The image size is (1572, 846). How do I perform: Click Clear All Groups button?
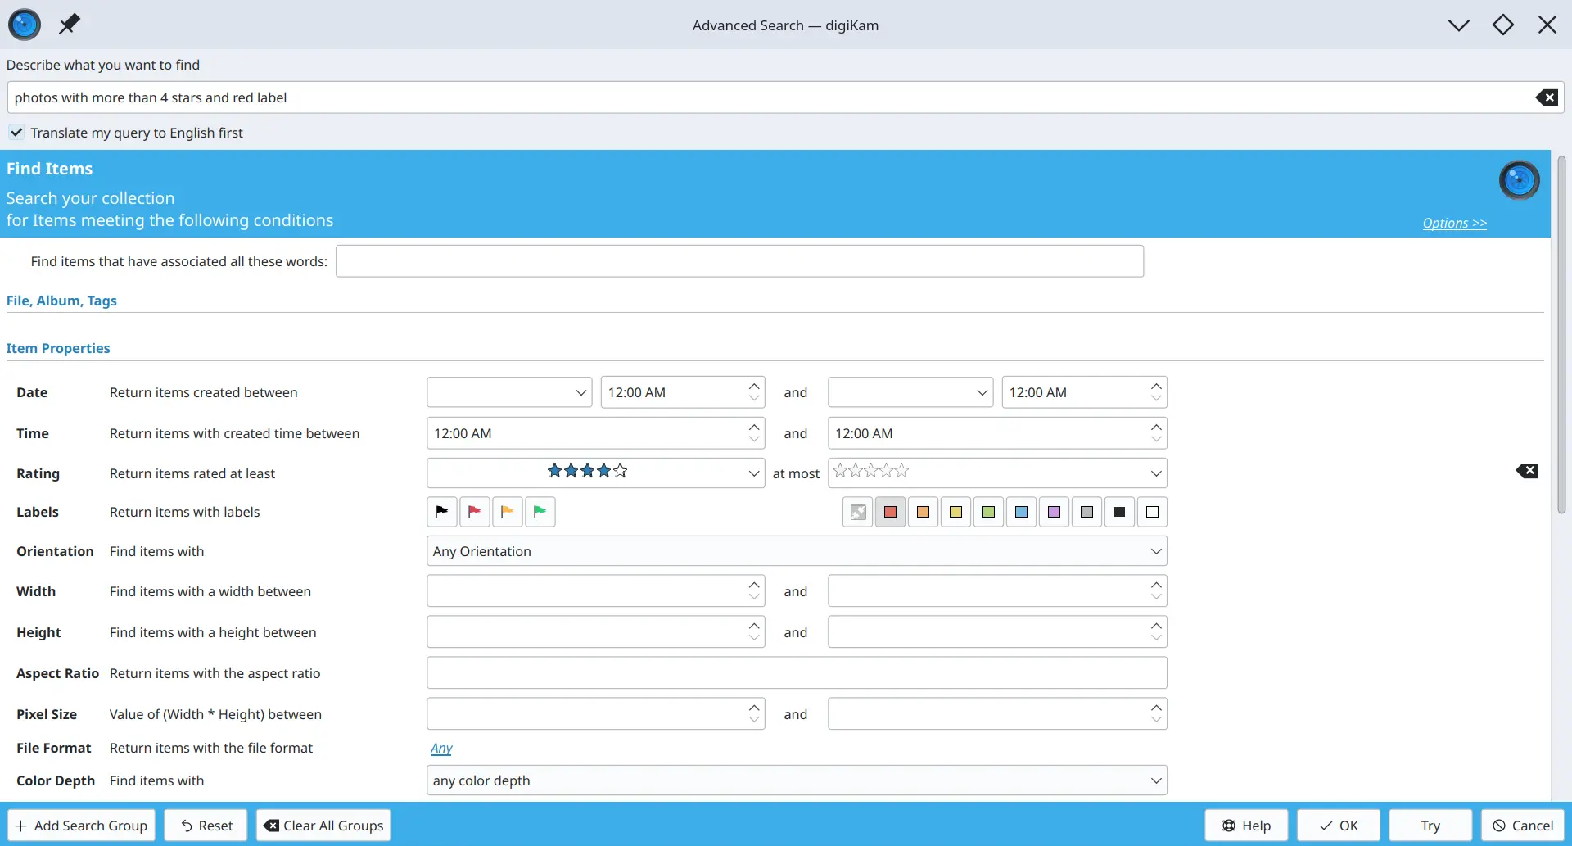click(323, 826)
